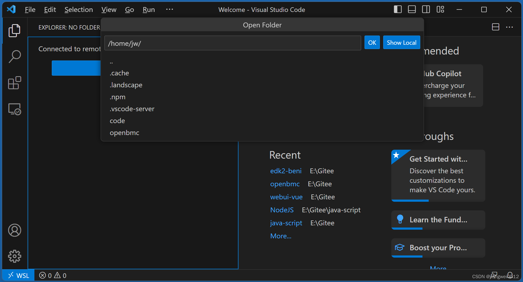The image size is (523, 282).
Task: Select the .landscape folder entry
Action: (262, 85)
